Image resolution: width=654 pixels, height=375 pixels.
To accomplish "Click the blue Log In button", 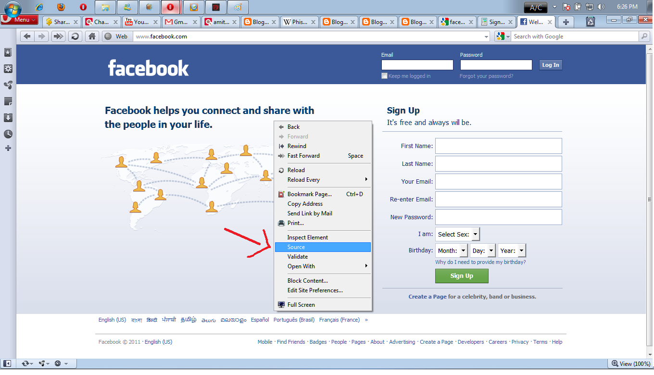I will click(551, 65).
